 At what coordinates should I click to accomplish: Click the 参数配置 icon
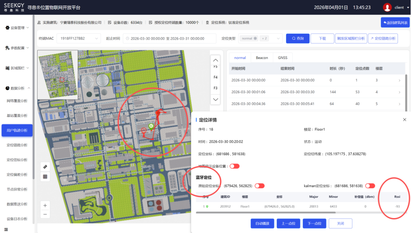coord(7,48)
